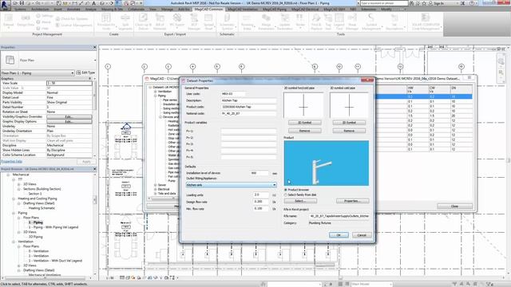Click the Select... button in product section
The width and height of the screenshot is (511, 287).
pos(301,201)
